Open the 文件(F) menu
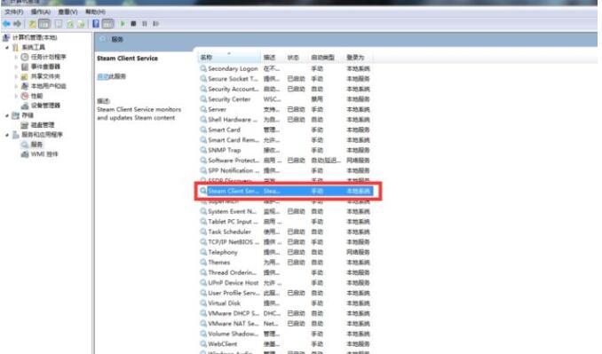The image size is (602, 354). pos(14,12)
